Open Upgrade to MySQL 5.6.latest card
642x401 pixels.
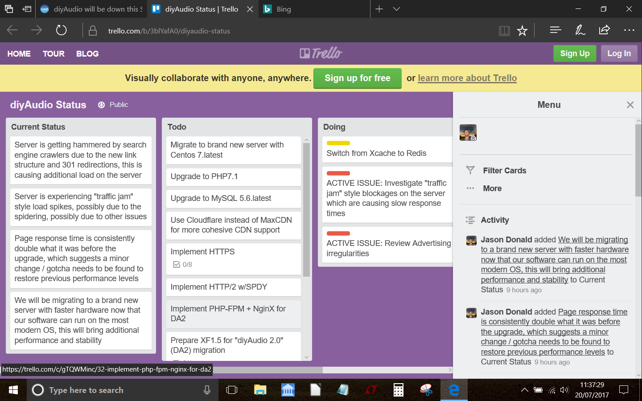tap(234, 199)
